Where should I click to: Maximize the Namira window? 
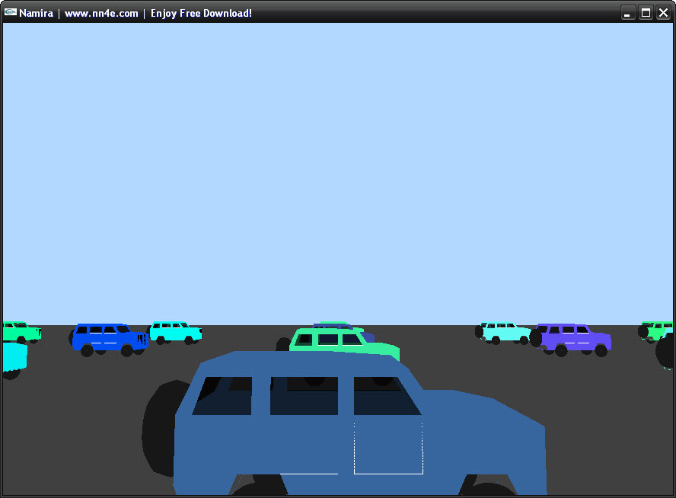646,13
